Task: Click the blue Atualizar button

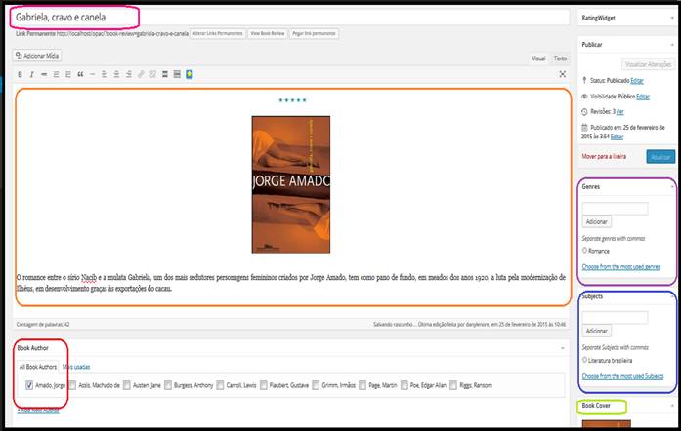Action: [x=660, y=156]
